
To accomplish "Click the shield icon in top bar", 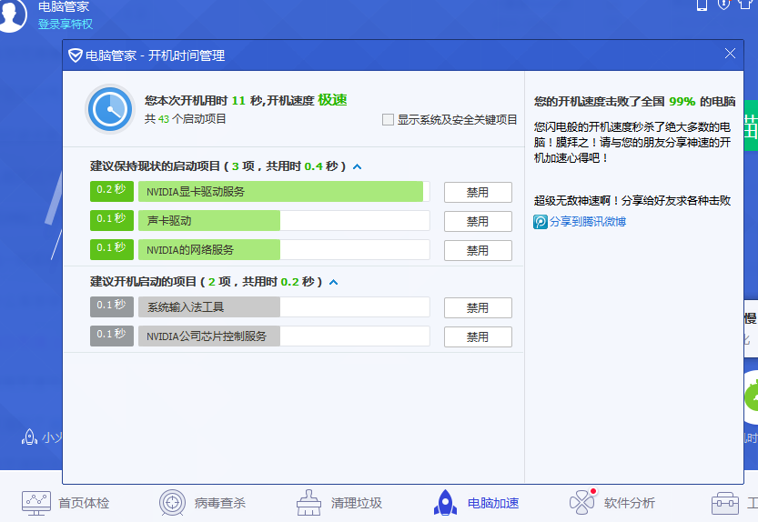I will [723, 5].
